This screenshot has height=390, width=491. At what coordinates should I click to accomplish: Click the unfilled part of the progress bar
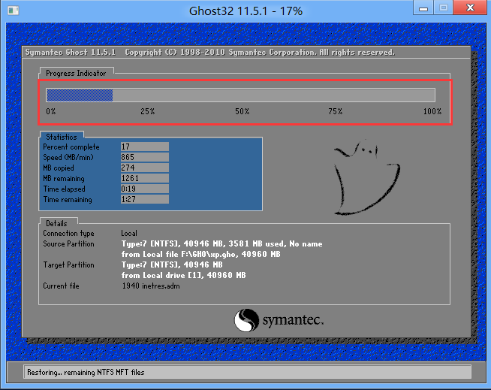[x=274, y=95]
